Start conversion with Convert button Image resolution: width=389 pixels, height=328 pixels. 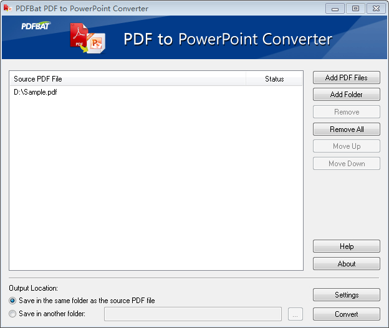[x=347, y=314]
